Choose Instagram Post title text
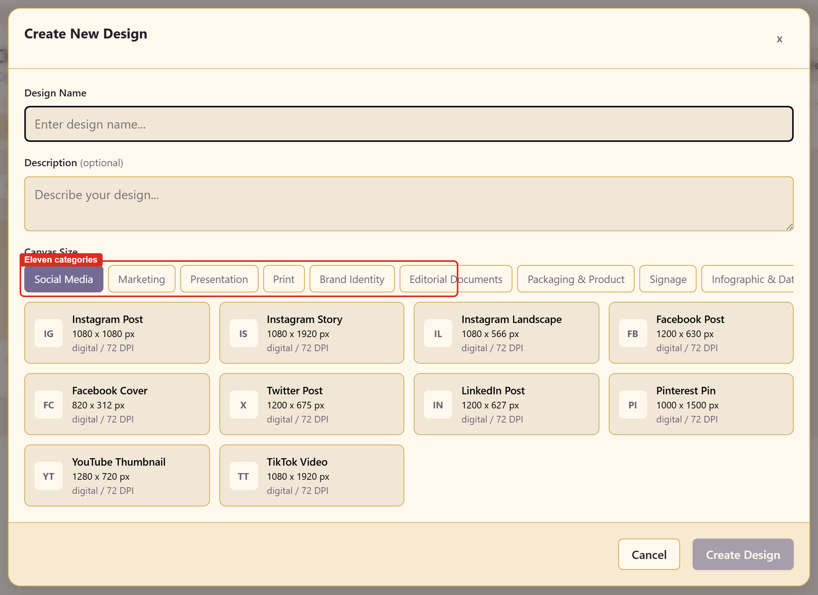Screen dimensions: 818x595 [107, 319]
